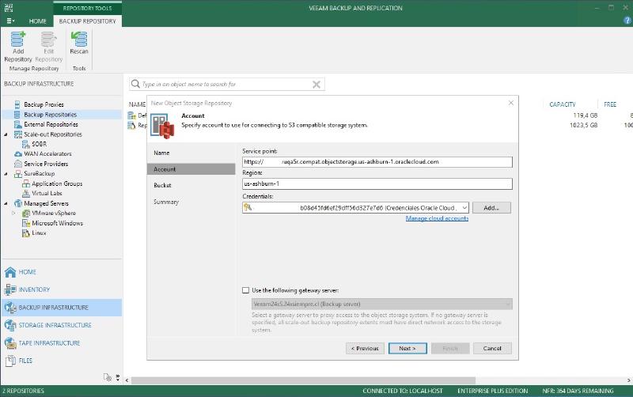Click the Microsoft Windows server icon

tap(26, 223)
